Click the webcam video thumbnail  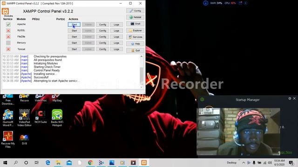pyautogui.click(x=238, y=132)
